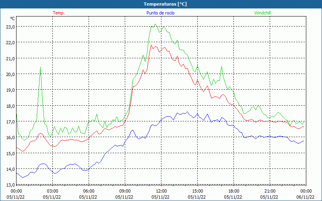Click the 16,0 value on the Y axis
This screenshot has height=201, width=322.
pos(10,137)
